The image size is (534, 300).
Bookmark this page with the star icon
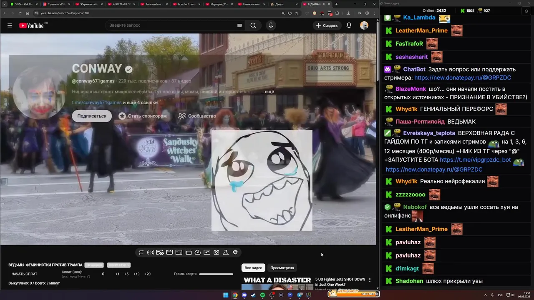click(x=297, y=13)
